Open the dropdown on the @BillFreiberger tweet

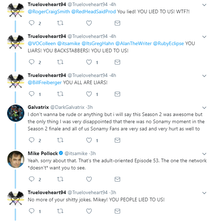[x=204, y=76]
